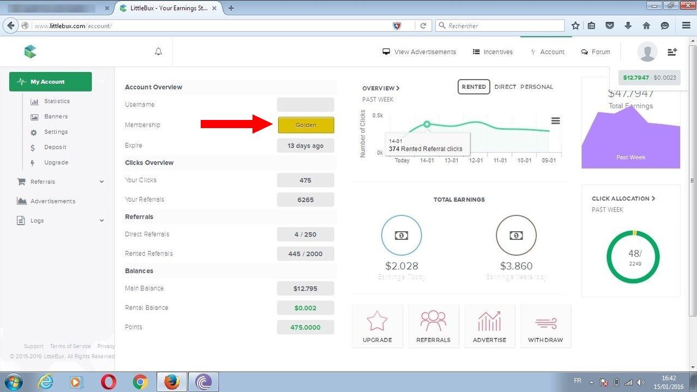The image size is (697, 392).
Task: Expand the CLICK ALLOCATION heading
Action: click(x=623, y=198)
